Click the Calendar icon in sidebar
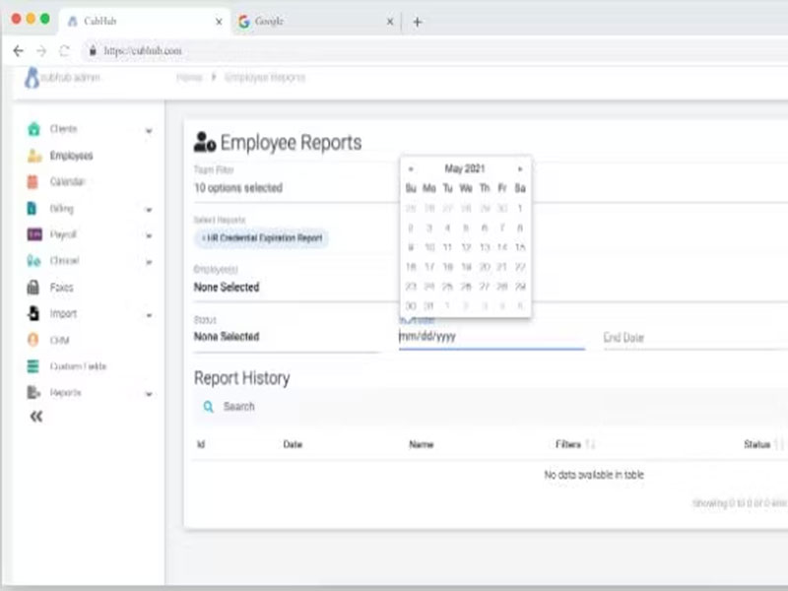 pos(33,182)
